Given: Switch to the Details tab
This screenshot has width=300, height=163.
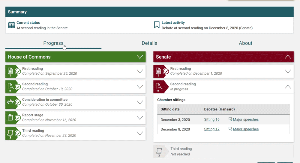Looking at the screenshot, I should (149, 43).
